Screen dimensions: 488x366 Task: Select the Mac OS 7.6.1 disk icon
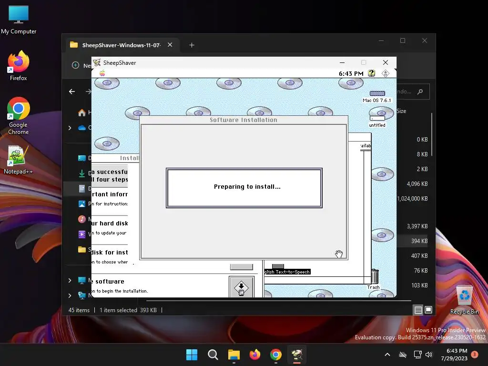coord(377,96)
